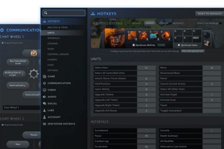The height and width of the screenshot is (149, 224).
Task: Click the Toggle Autoattack label
Action: click(x=171, y=111)
